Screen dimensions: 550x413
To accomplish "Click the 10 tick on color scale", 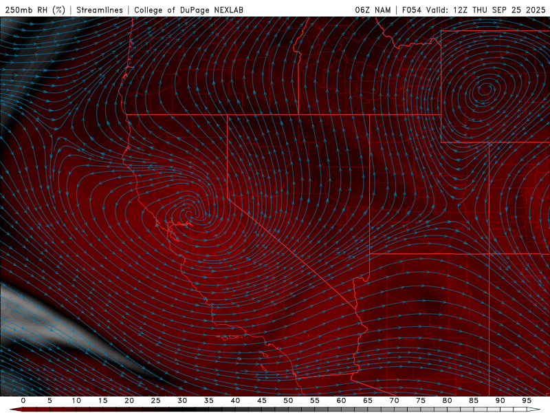I will click(x=76, y=401).
